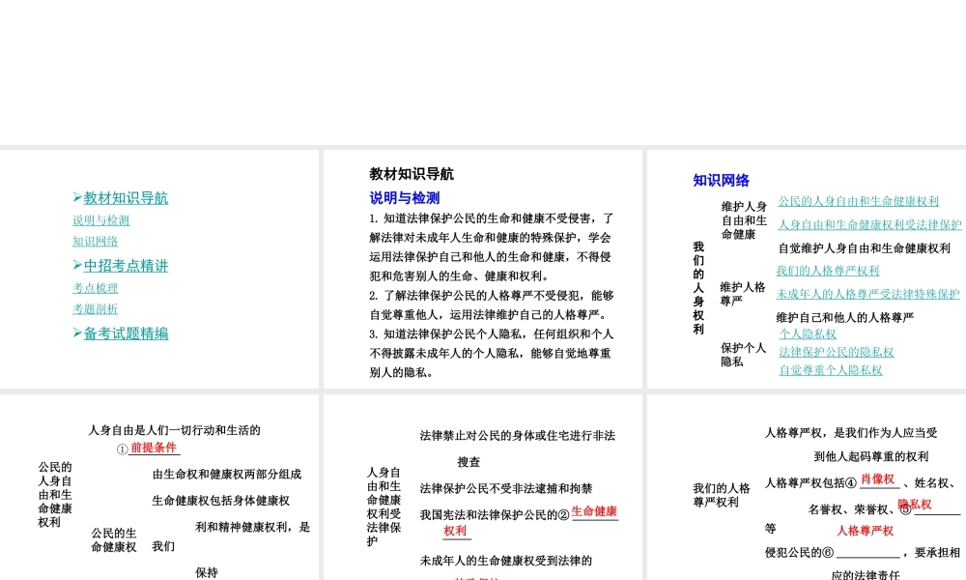Click the 考点梳理 link
Image resolution: width=966 pixels, height=580 pixels.
(95, 288)
